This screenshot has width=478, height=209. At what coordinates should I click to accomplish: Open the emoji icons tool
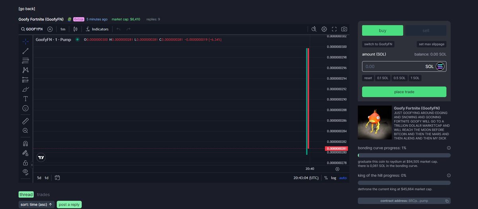(x=25, y=108)
